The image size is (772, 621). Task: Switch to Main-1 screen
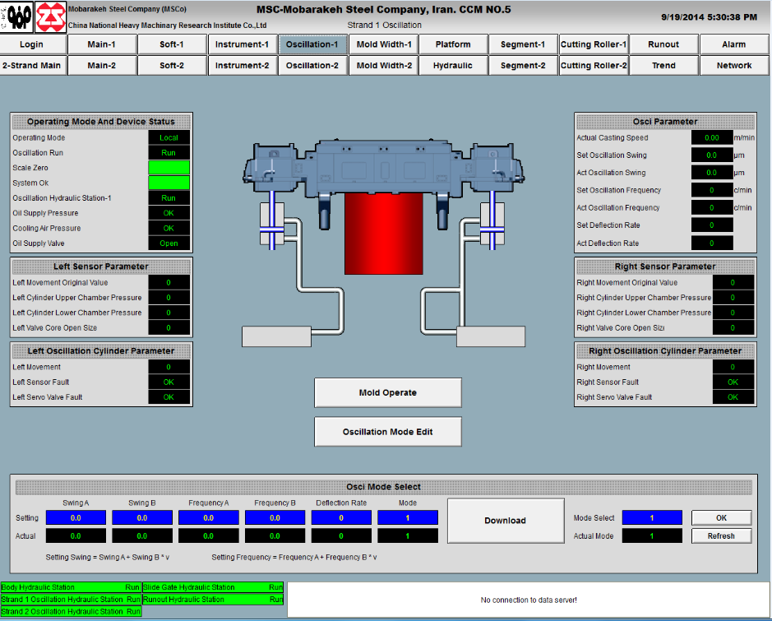(x=102, y=44)
